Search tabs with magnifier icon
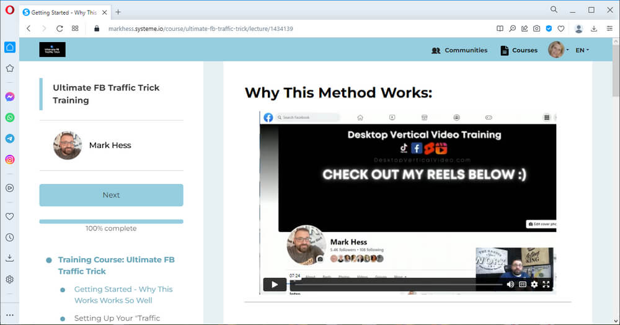Screen dimensions: 620x325 pos(554,9)
